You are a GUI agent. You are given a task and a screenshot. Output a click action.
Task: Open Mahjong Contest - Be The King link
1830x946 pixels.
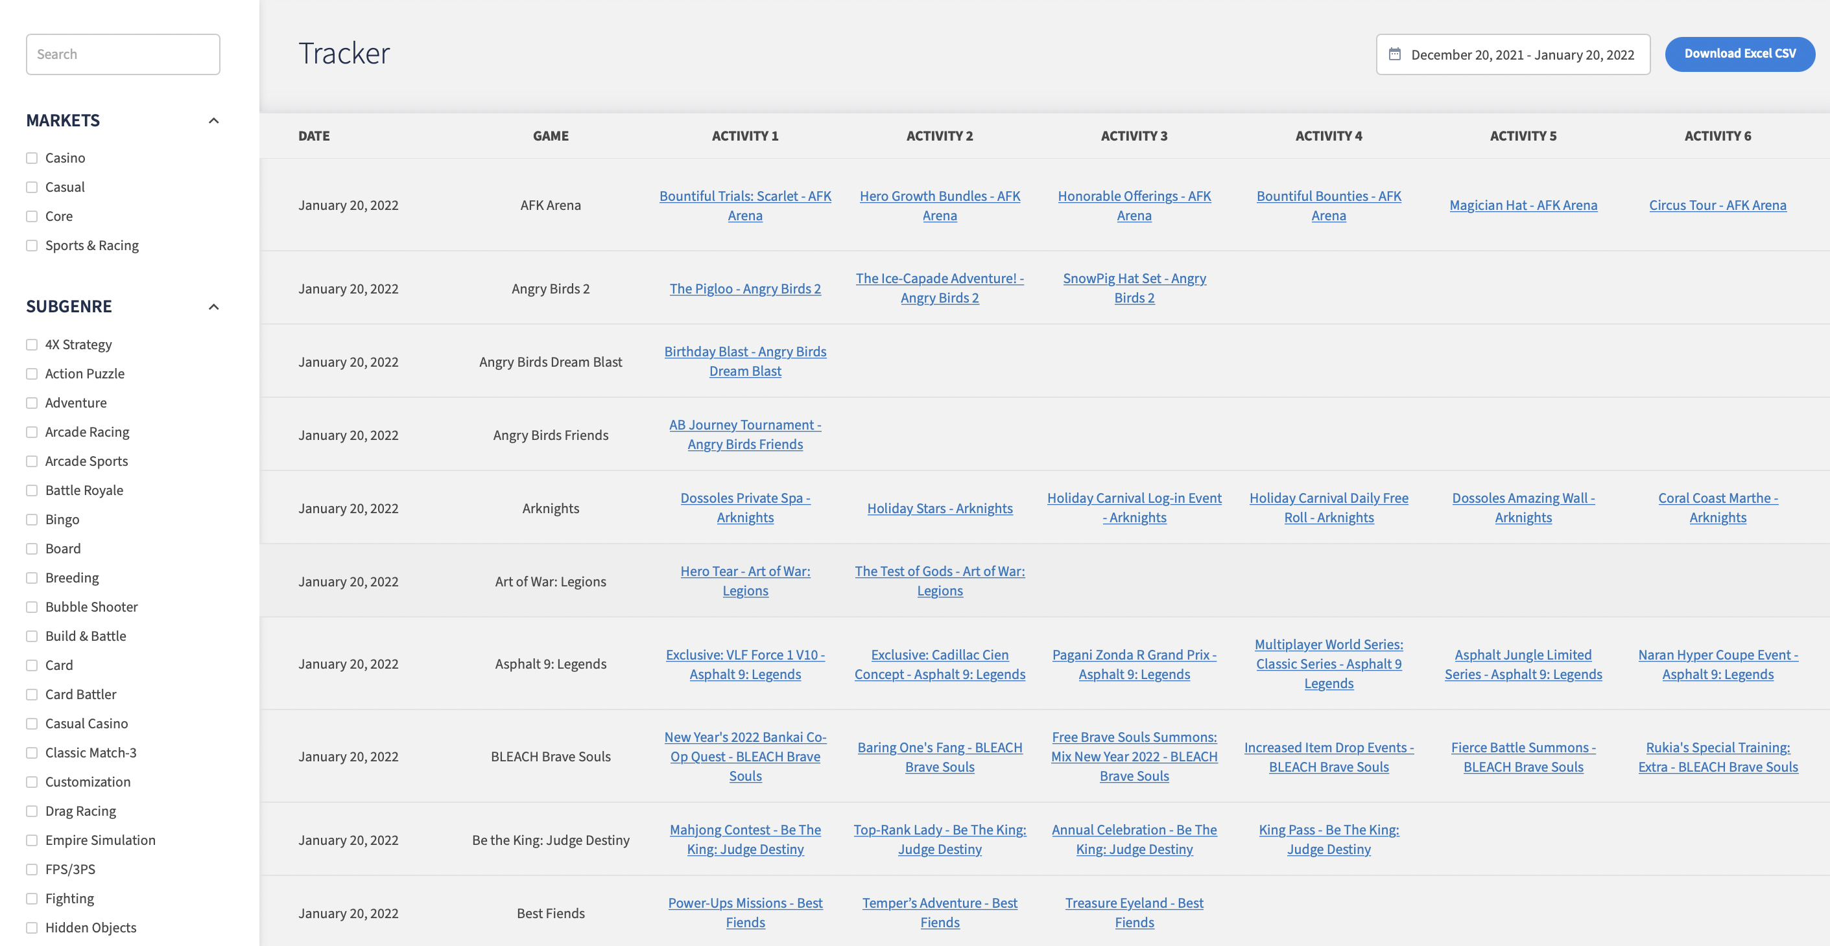tap(744, 839)
